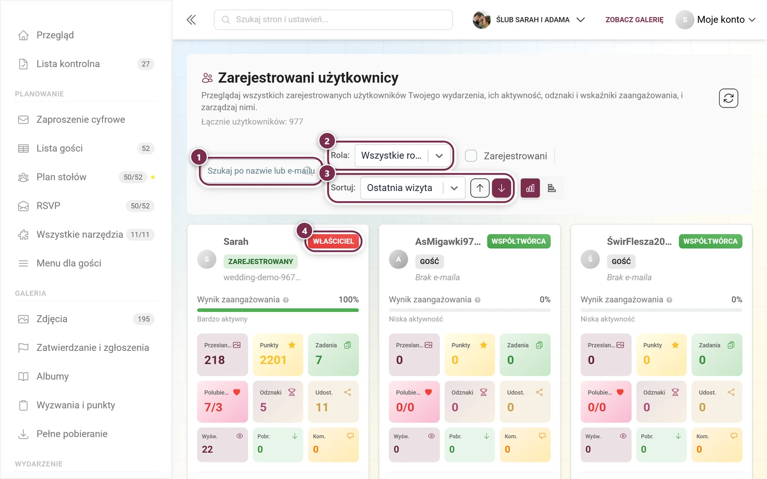Open the Rola filter dropdown
The width and height of the screenshot is (767, 479).
[403, 155]
